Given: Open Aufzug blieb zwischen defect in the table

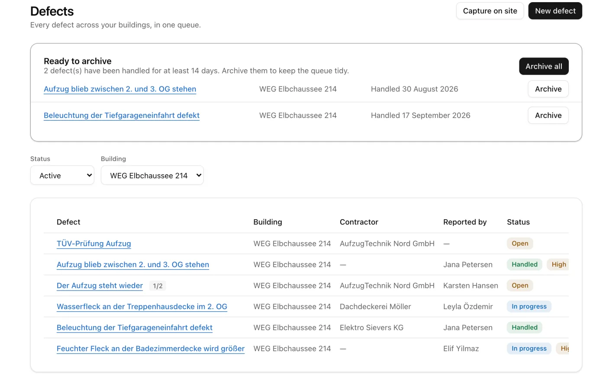Looking at the screenshot, I should point(133,265).
